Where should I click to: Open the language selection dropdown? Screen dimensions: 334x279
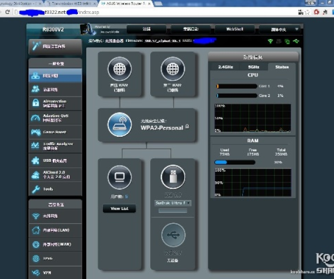click(x=279, y=30)
